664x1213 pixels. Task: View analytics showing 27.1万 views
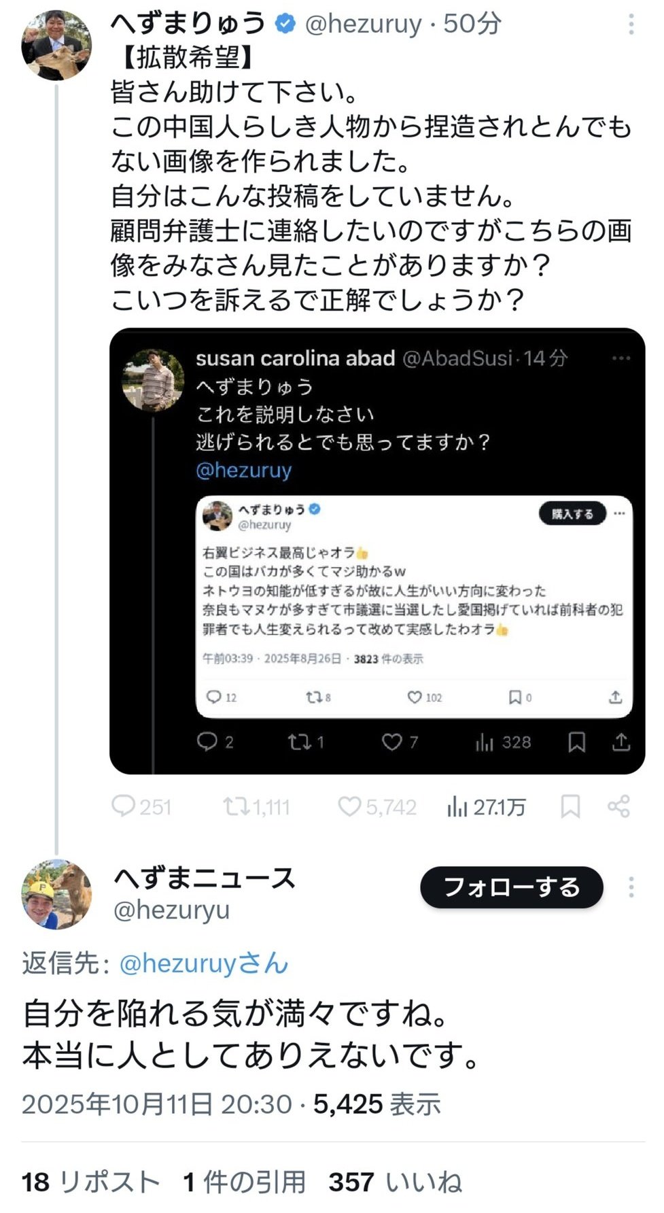486,806
